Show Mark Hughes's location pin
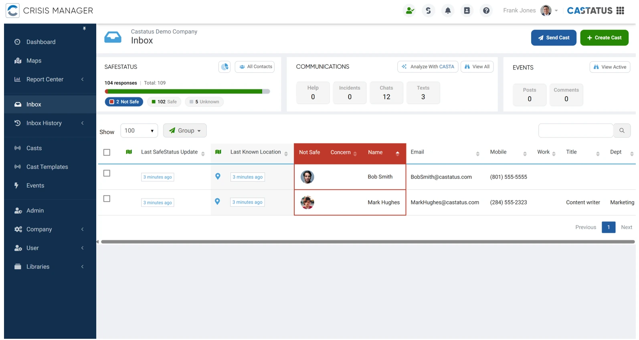639x340 pixels. tap(217, 202)
